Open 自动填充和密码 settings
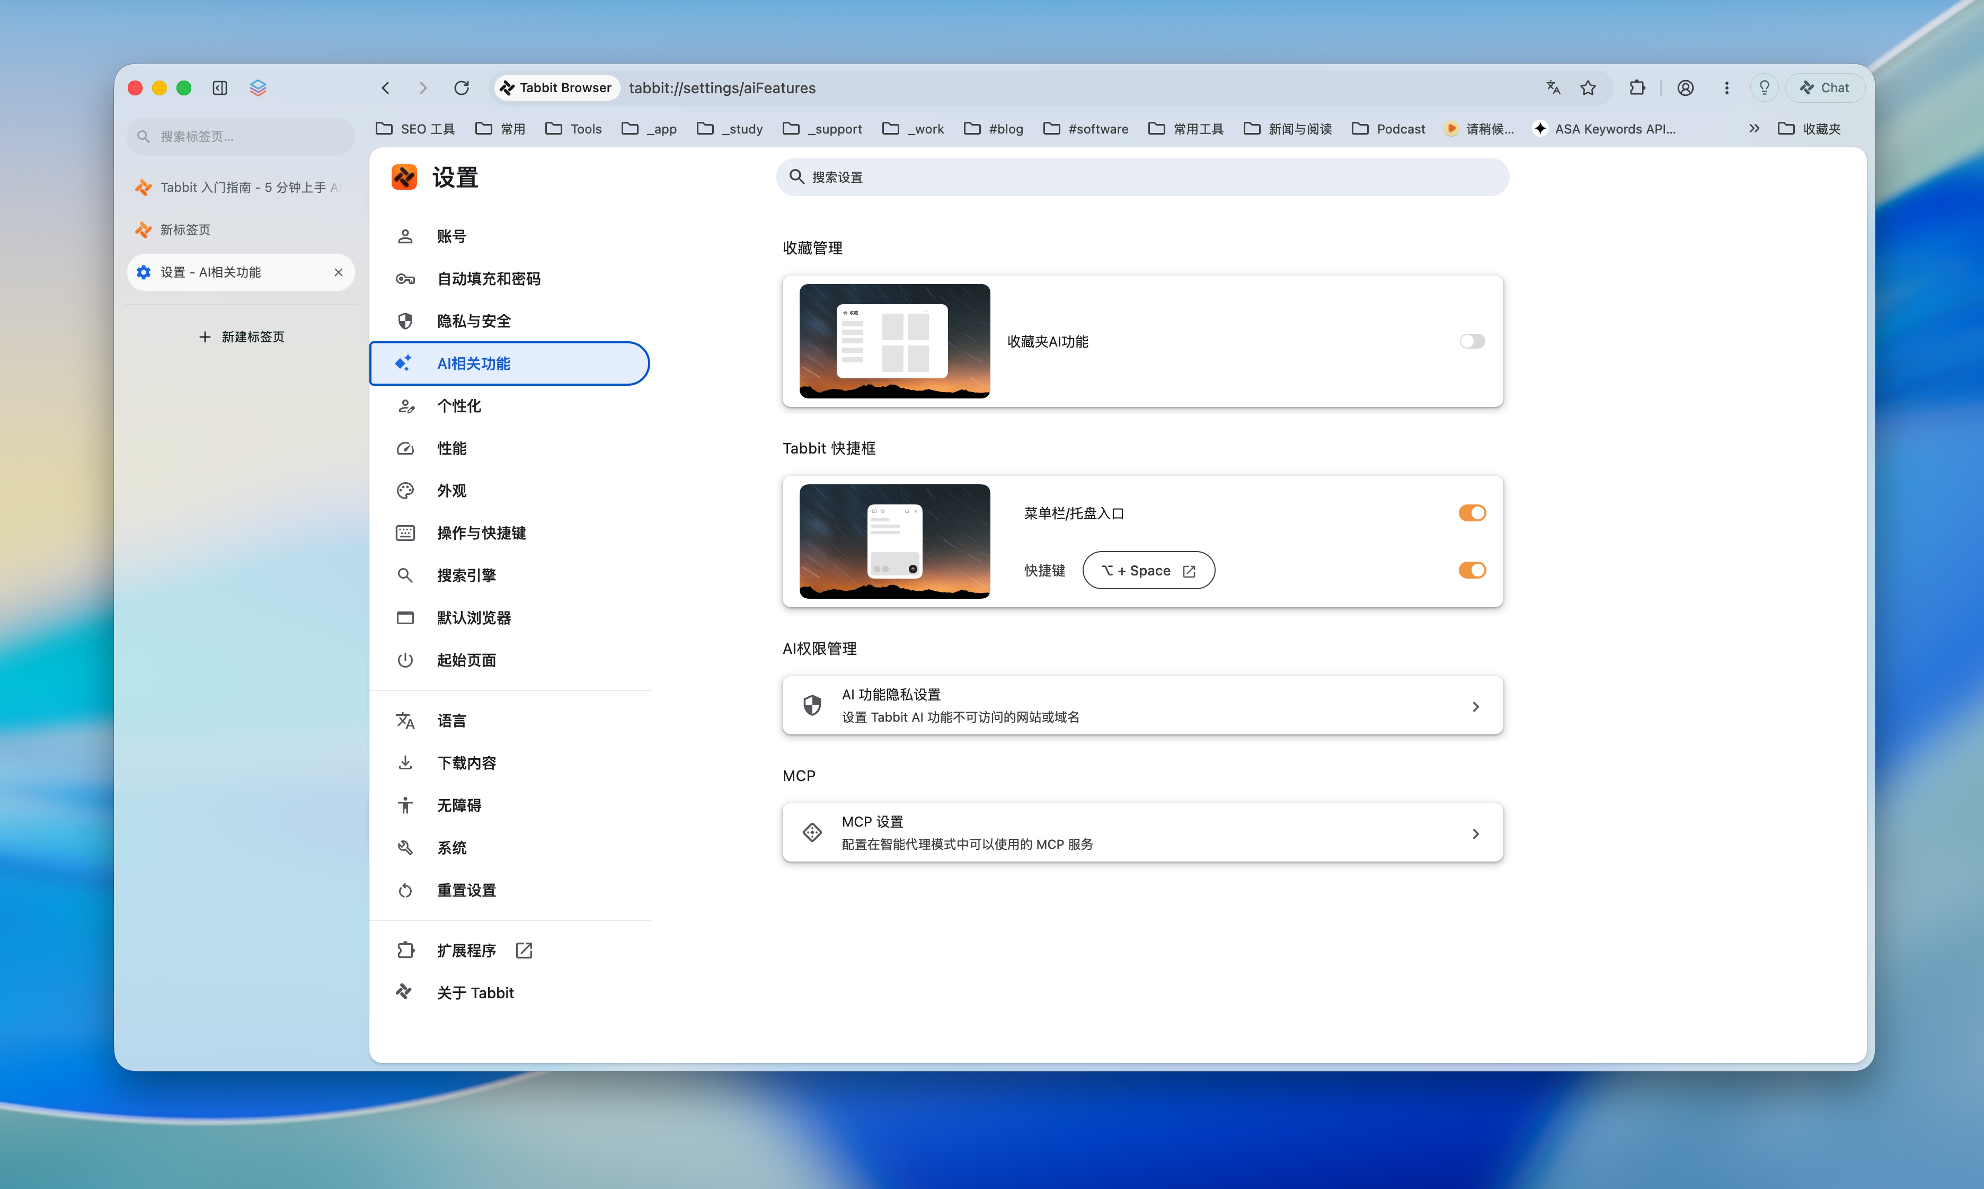This screenshot has height=1189, width=1984. pos(510,279)
